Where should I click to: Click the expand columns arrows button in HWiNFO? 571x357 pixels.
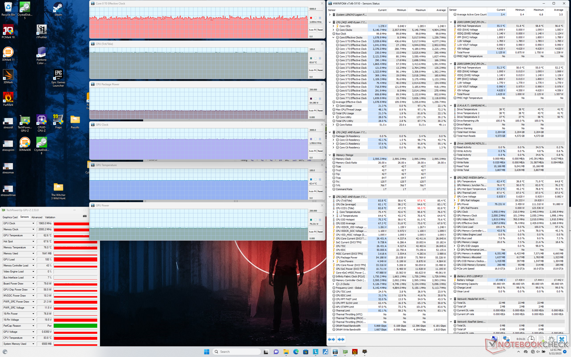click(331, 339)
